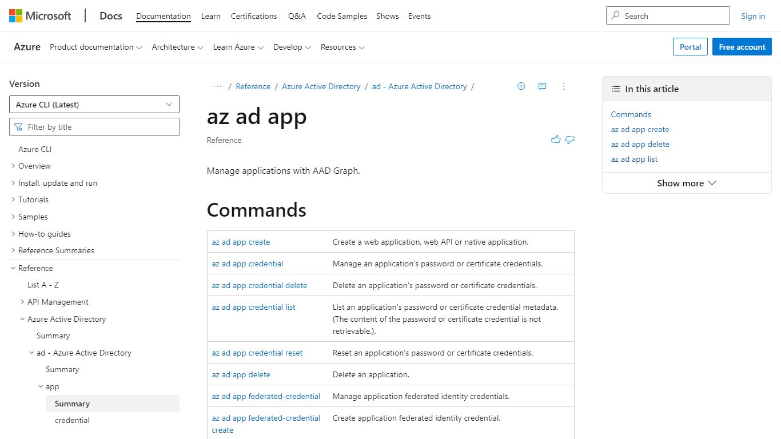Open Architecture dropdown menu
The image size is (781, 439).
tap(177, 47)
